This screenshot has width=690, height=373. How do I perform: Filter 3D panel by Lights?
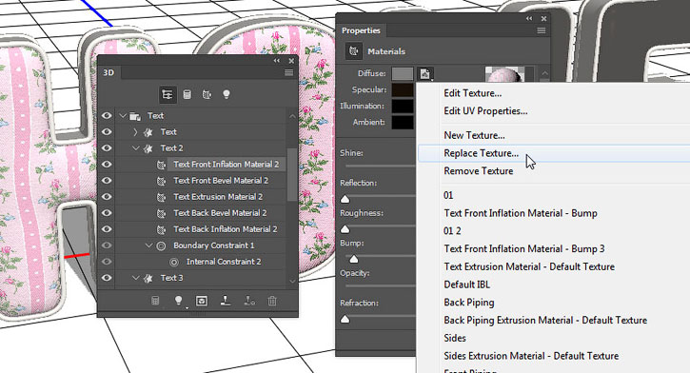pos(227,94)
